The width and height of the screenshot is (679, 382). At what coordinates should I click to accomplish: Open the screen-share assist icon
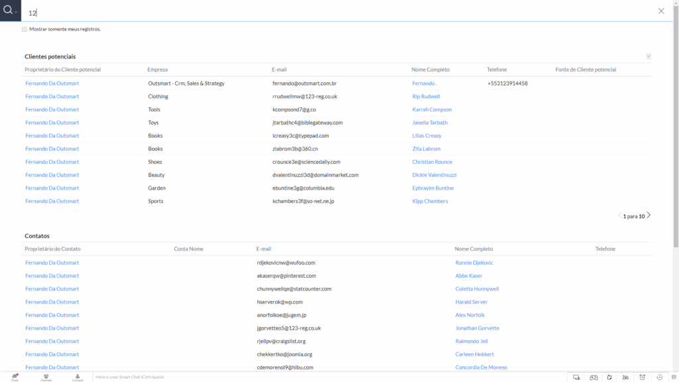(576, 377)
